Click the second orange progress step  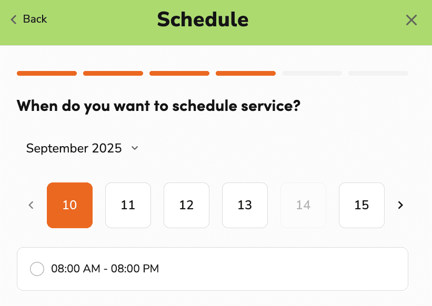113,74
